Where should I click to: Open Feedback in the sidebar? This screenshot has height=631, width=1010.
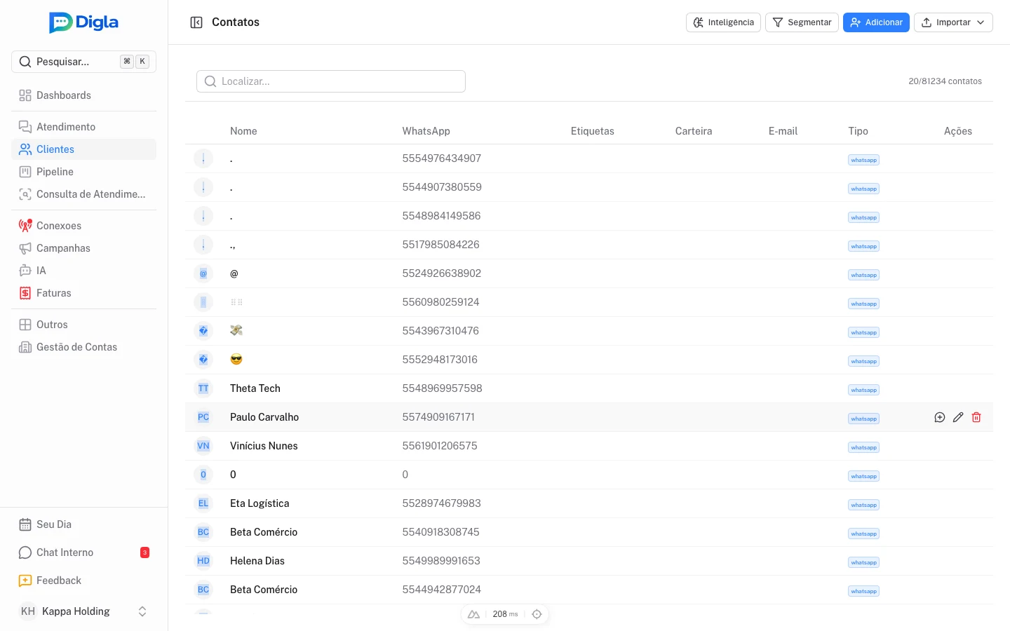(83, 581)
